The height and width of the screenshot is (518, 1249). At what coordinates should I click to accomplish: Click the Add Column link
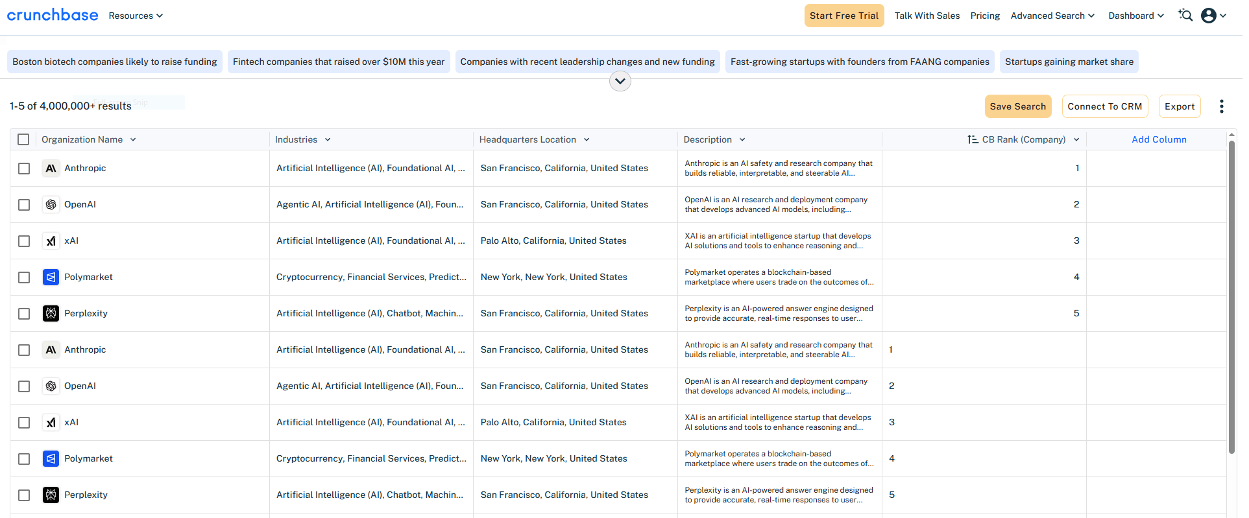pos(1159,139)
